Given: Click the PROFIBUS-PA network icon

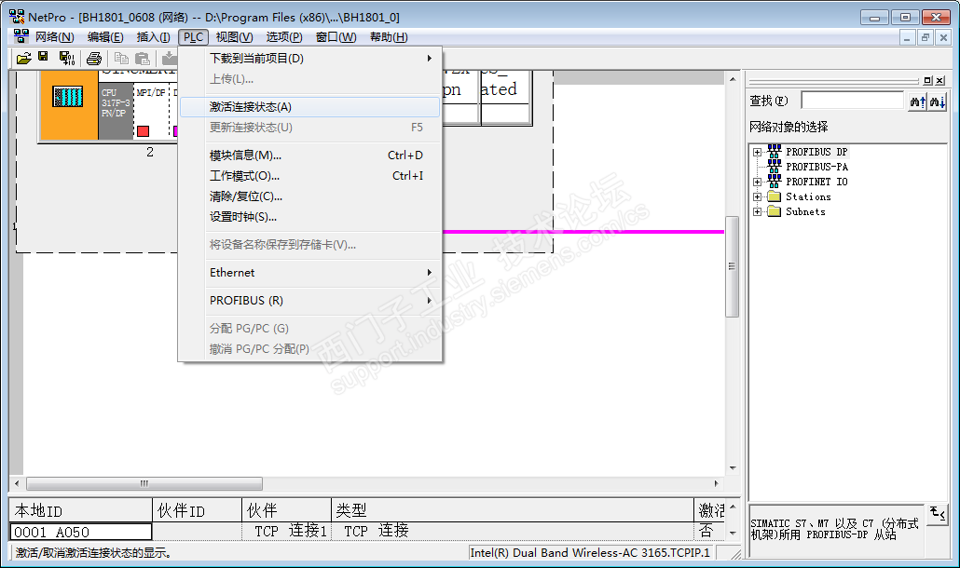Looking at the screenshot, I should tap(775, 166).
